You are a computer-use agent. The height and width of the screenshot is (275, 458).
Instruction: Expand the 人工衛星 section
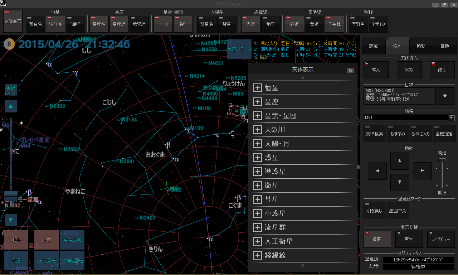point(257,241)
